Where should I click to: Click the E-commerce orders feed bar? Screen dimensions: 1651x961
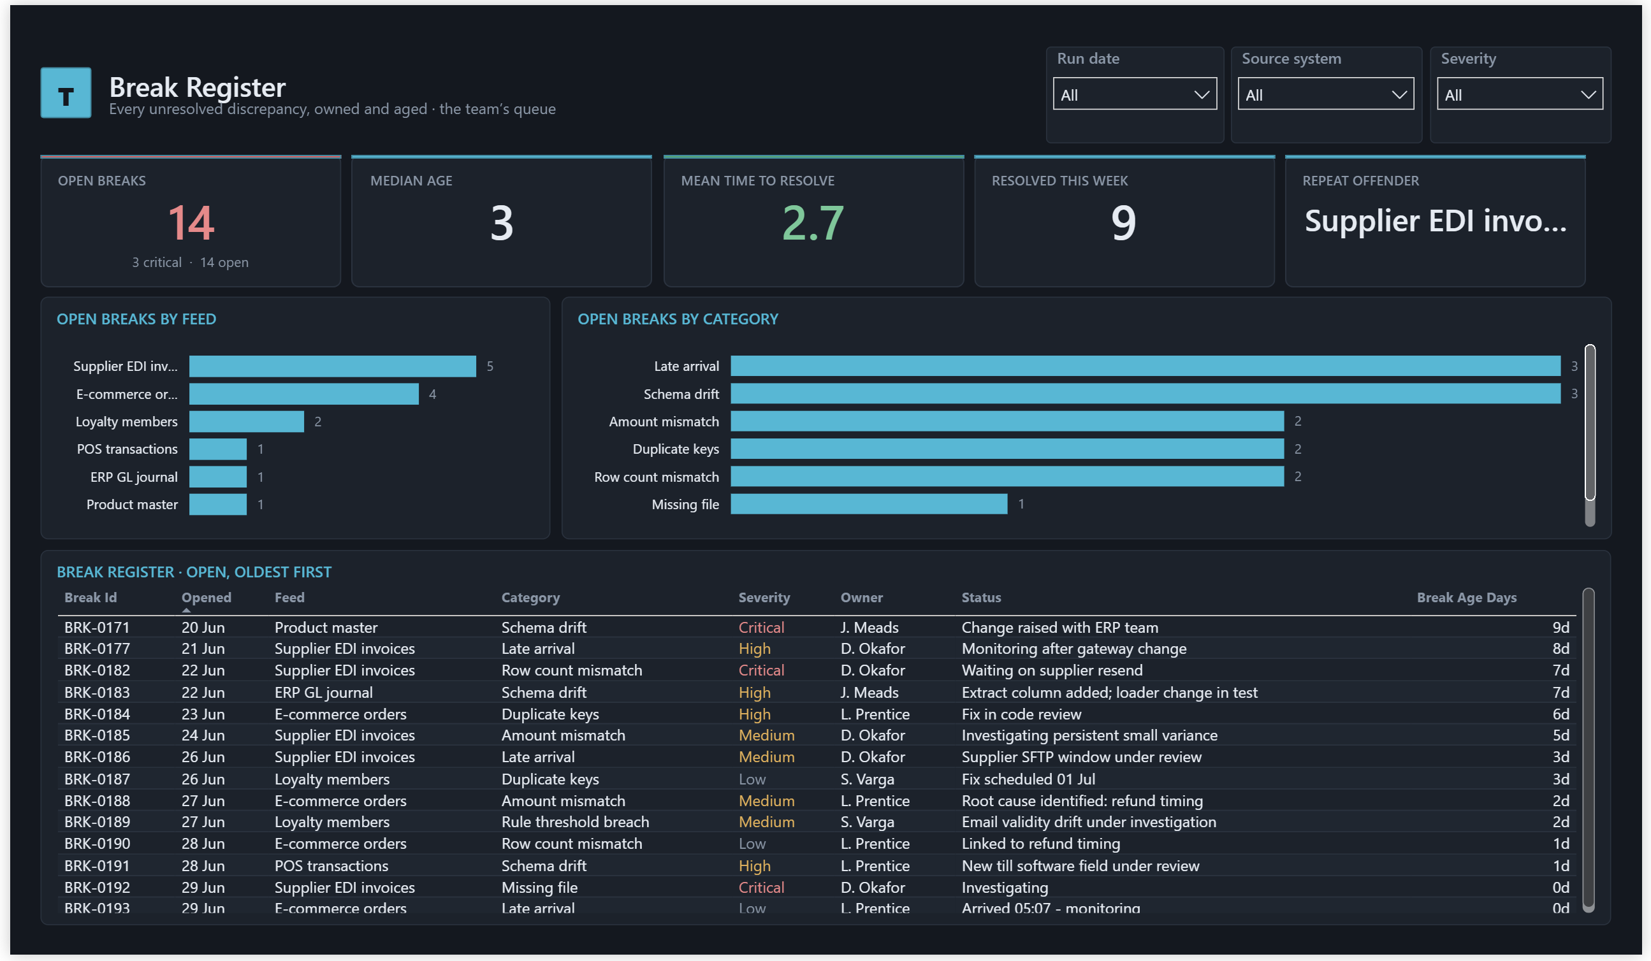point(303,394)
